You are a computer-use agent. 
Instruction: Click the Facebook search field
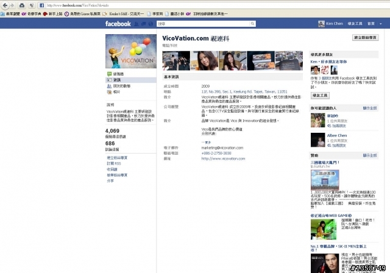click(203, 24)
